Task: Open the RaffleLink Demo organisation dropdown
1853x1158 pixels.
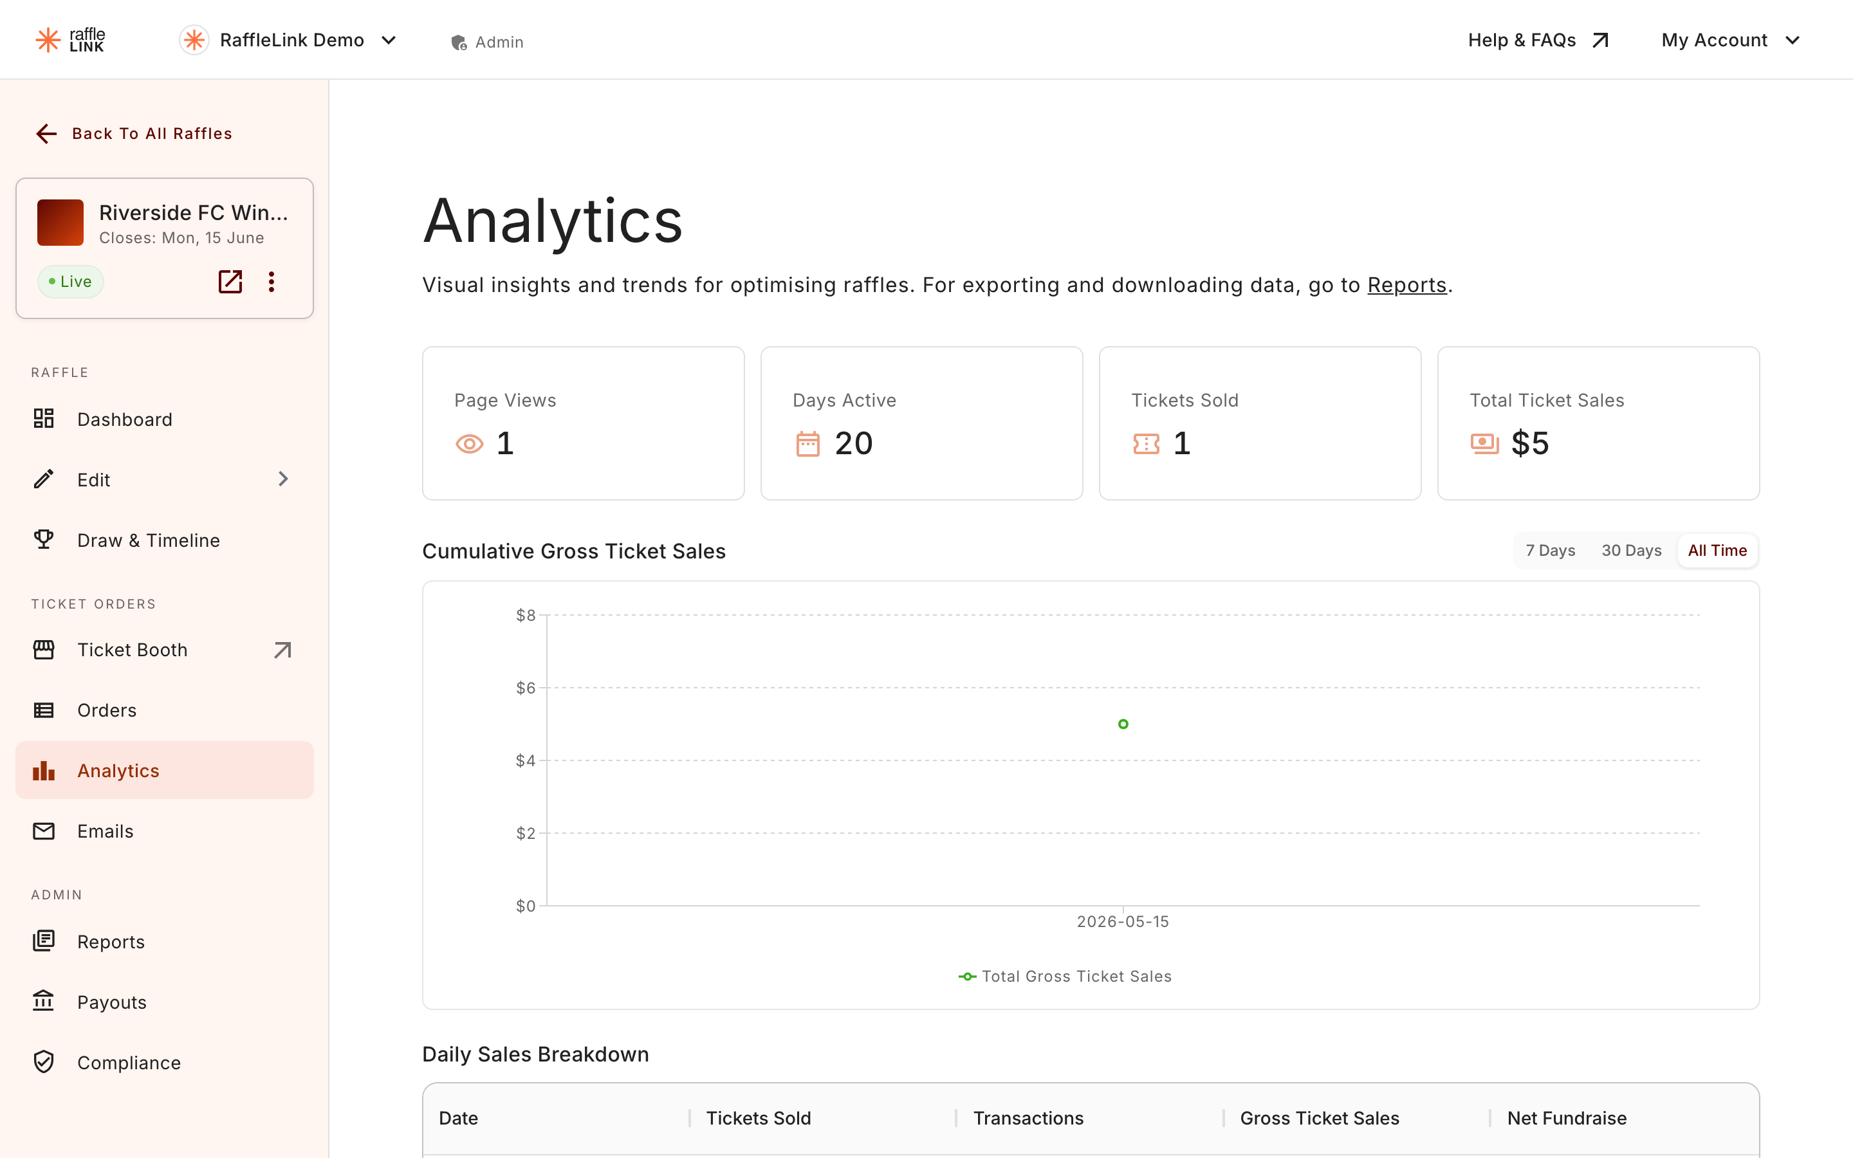Action: [289, 40]
